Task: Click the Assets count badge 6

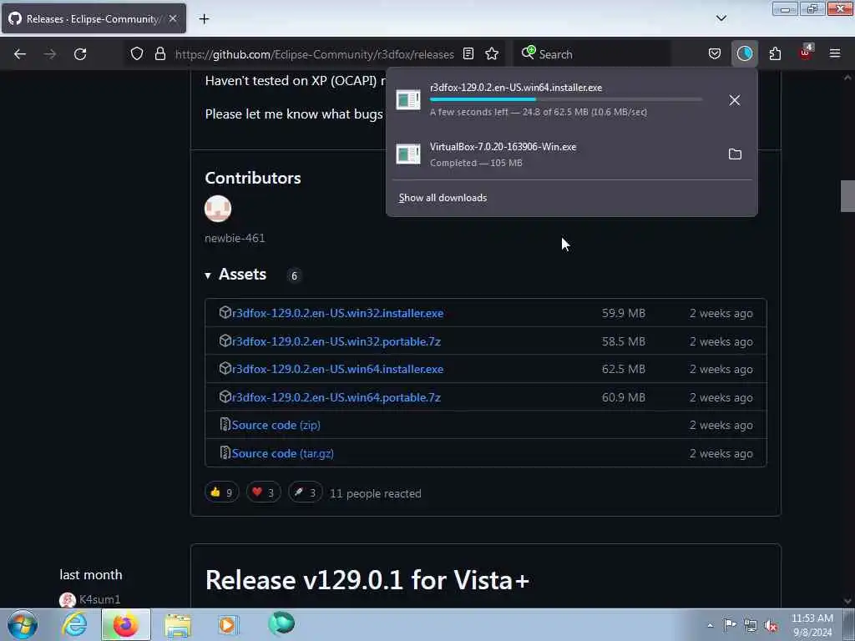Action: 295,275
